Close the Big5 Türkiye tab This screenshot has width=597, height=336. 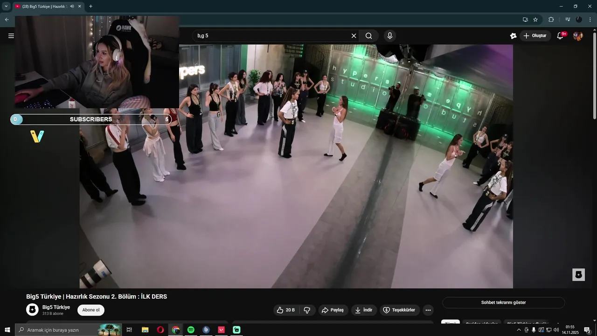coord(79,7)
